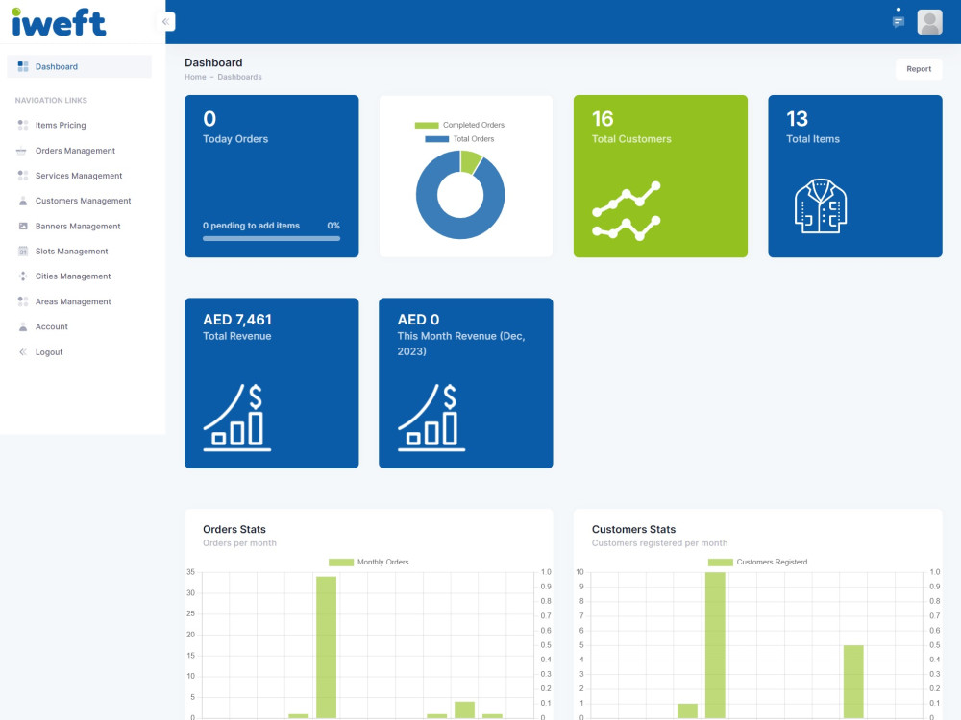Screen dimensions: 961x720
Task: Click the 'Orders per month' subtitle
Action: point(239,543)
